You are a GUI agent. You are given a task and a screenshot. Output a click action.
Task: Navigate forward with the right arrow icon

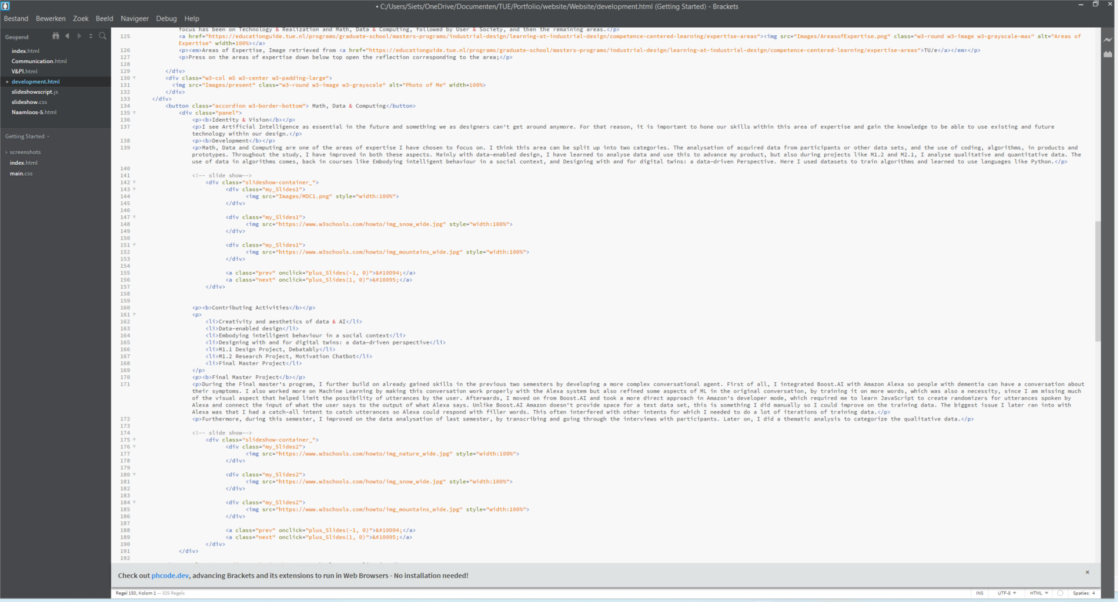click(80, 36)
